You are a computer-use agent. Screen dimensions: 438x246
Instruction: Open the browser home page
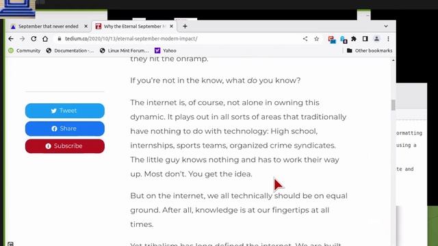click(45, 39)
